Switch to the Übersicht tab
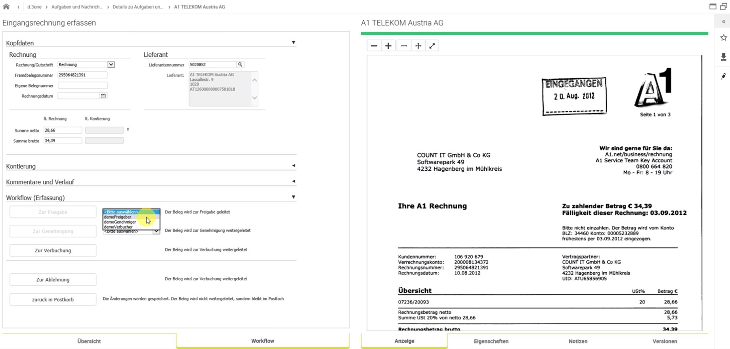730x349 pixels. 89,341
